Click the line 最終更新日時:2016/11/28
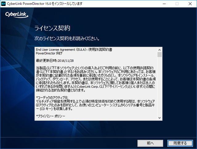 tap(55, 61)
